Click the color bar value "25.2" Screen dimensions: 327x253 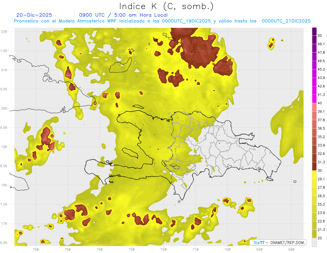click(321, 204)
